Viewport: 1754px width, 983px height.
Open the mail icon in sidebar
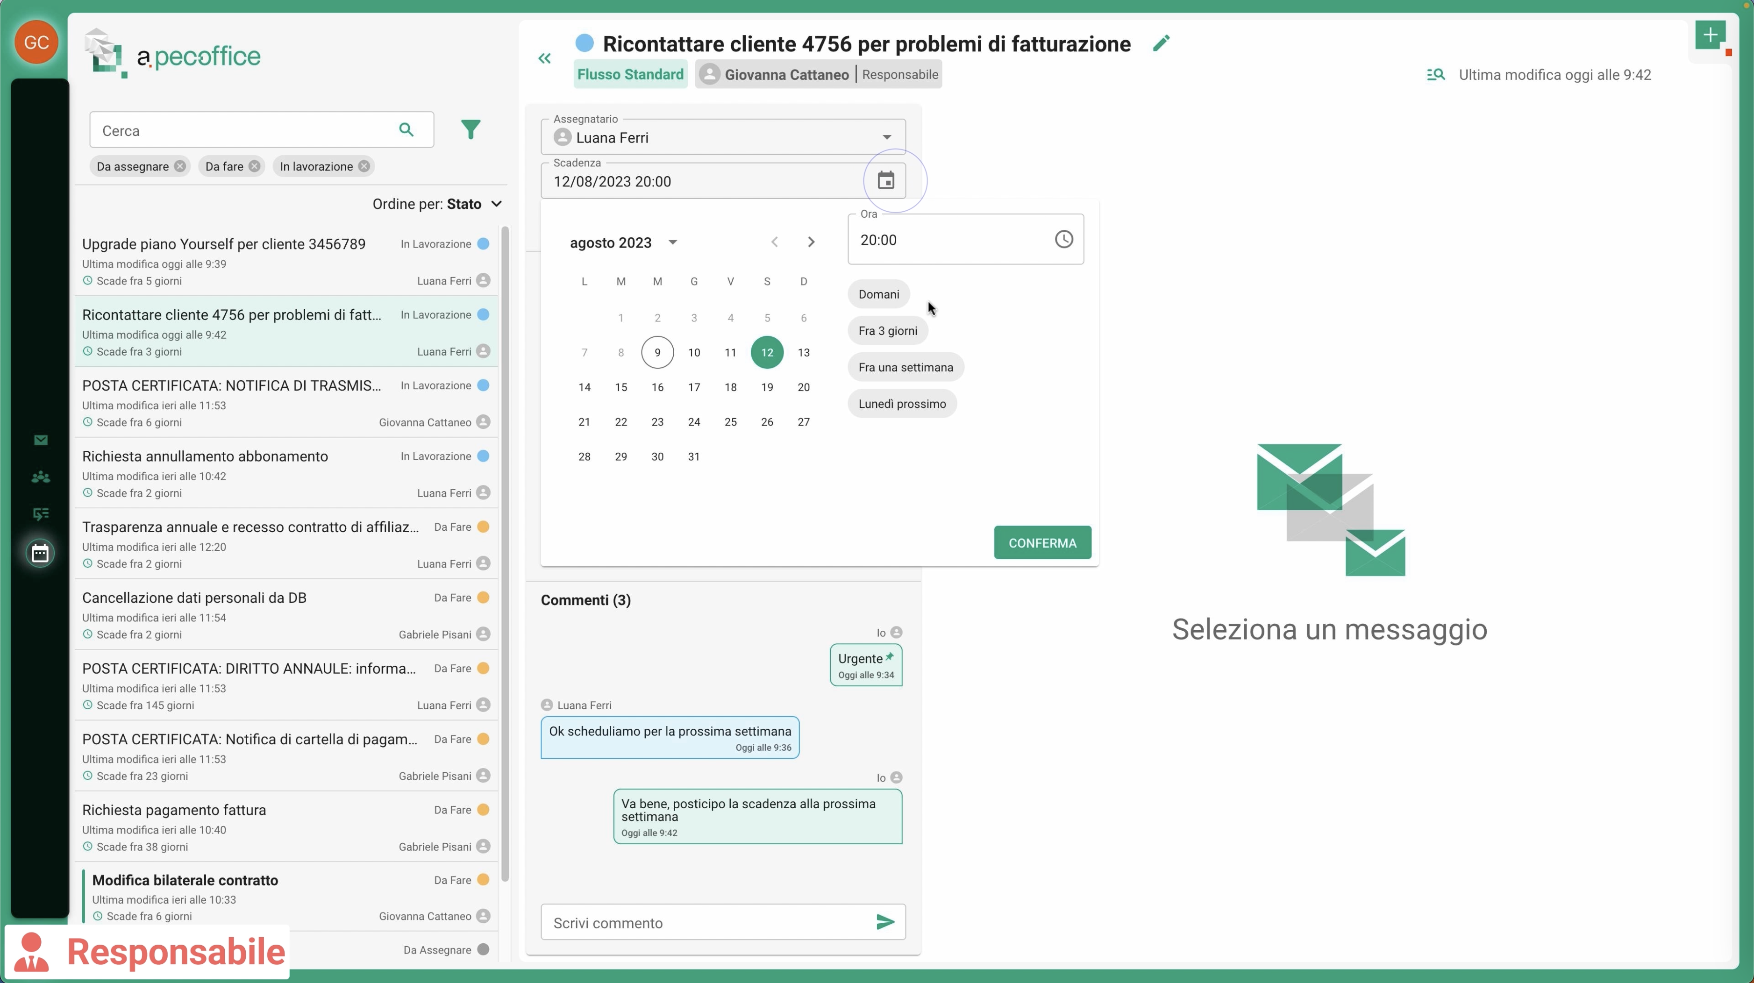coord(41,440)
